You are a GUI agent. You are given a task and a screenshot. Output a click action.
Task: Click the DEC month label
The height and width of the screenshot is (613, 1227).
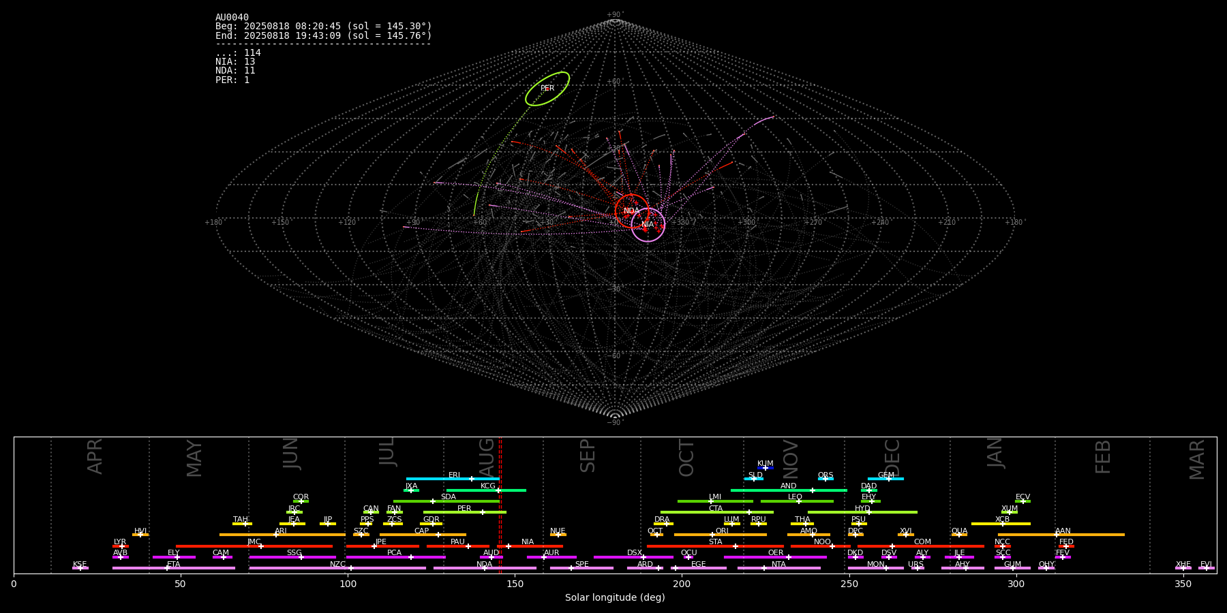(x=892, y=458)
